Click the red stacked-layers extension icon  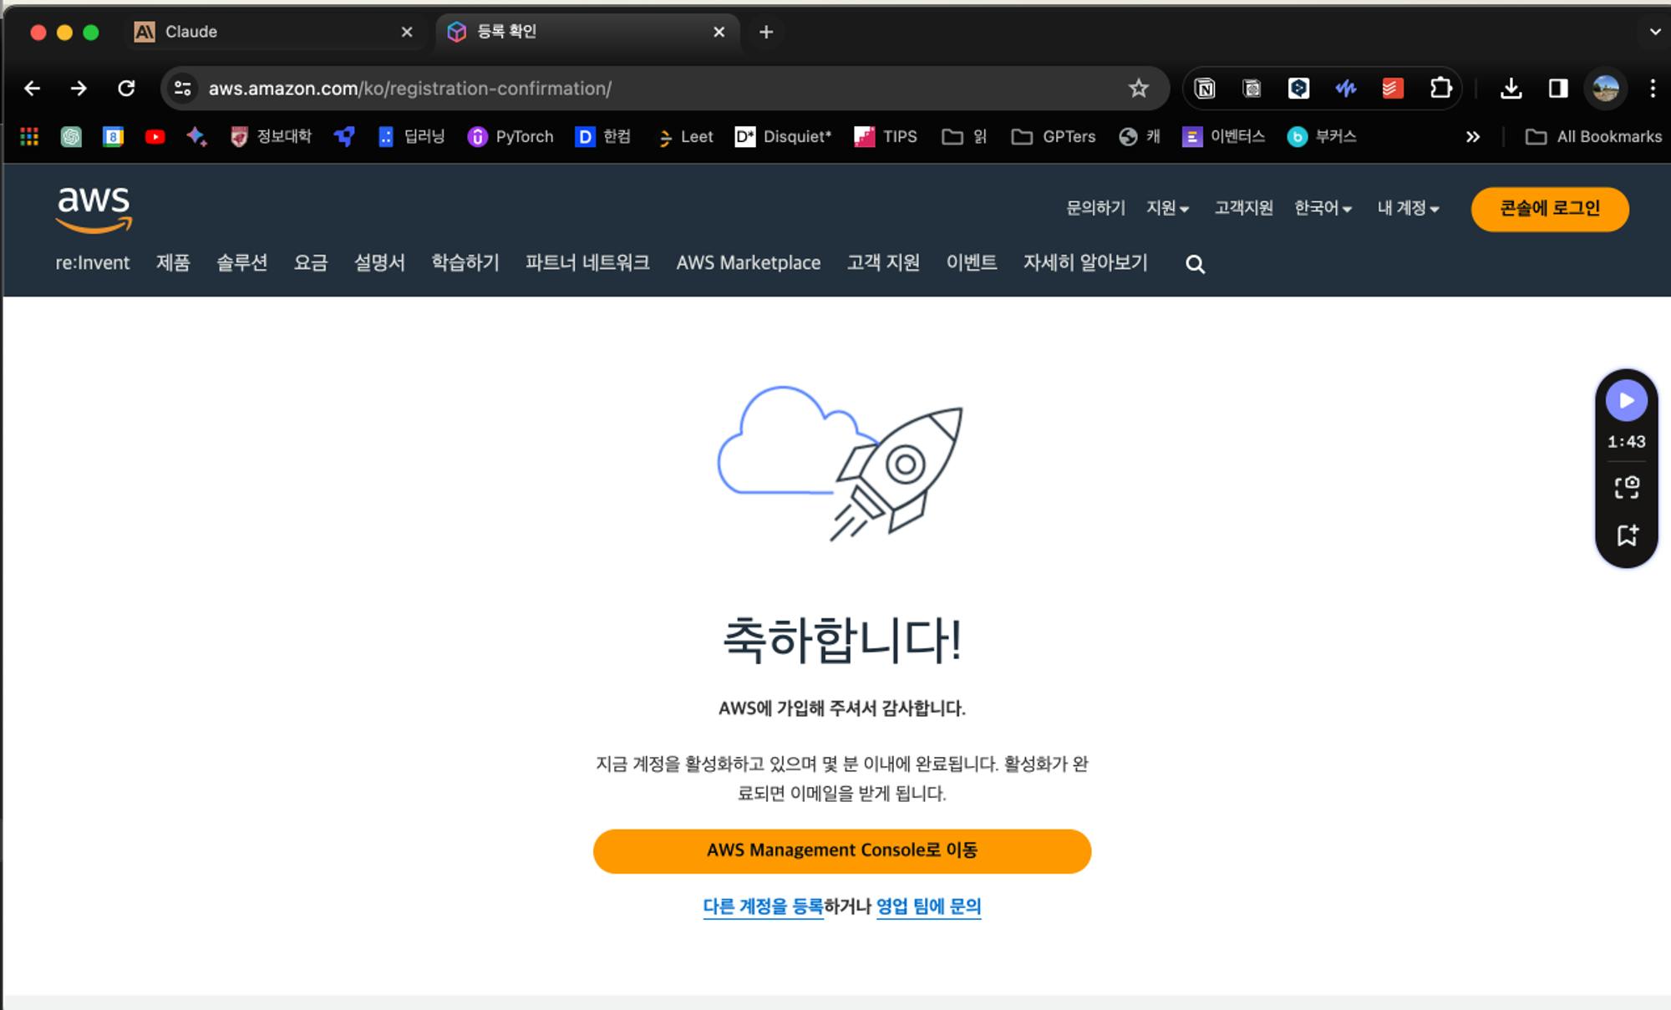[1393, 88]
